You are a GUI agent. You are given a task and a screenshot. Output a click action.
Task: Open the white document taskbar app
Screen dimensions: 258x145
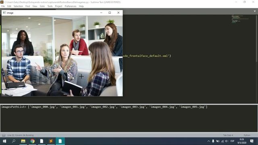click(x=42, y=141)
